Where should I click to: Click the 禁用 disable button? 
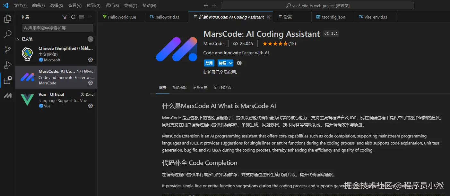click(x=209, y=63)
